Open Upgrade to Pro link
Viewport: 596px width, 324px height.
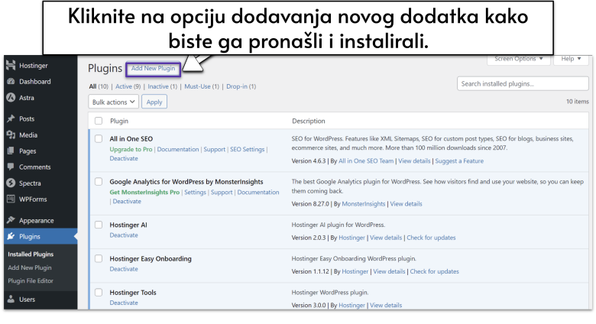131,150
